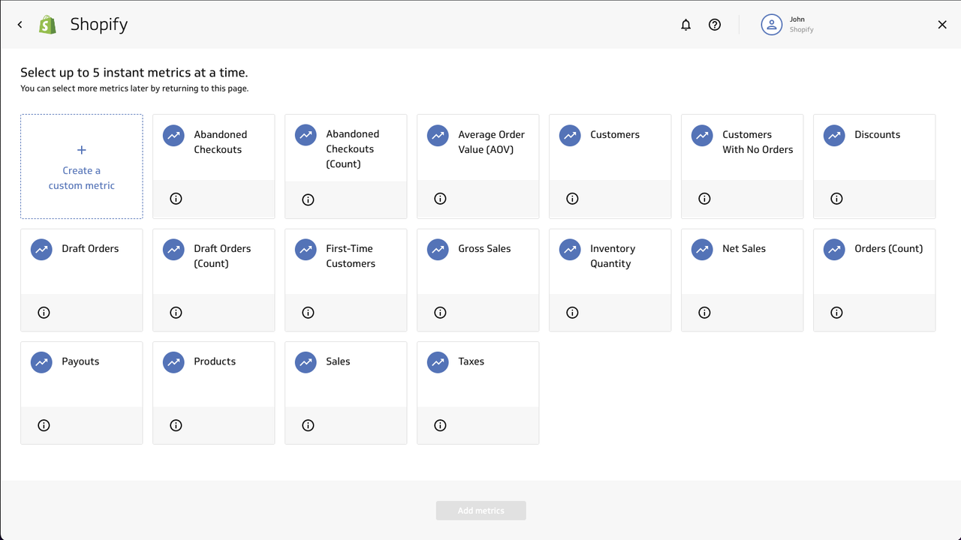Select the Draft Orders (Count) card

(213, 262)
